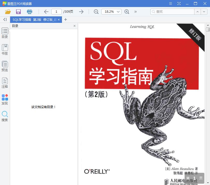Open the 目录 sidebar panel
This screenshot has width=210, height=185.
(x=5, y=33)
